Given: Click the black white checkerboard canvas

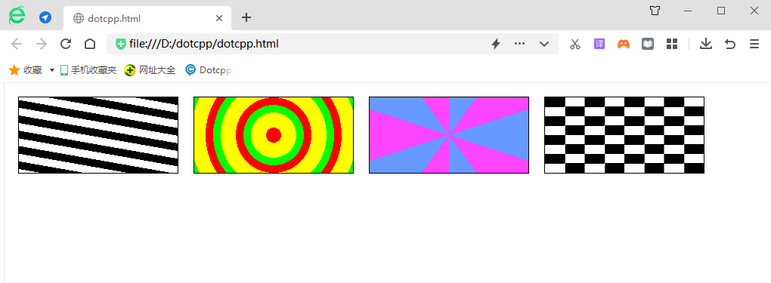Looking at the screenshot, I should [x=624, y=135].
